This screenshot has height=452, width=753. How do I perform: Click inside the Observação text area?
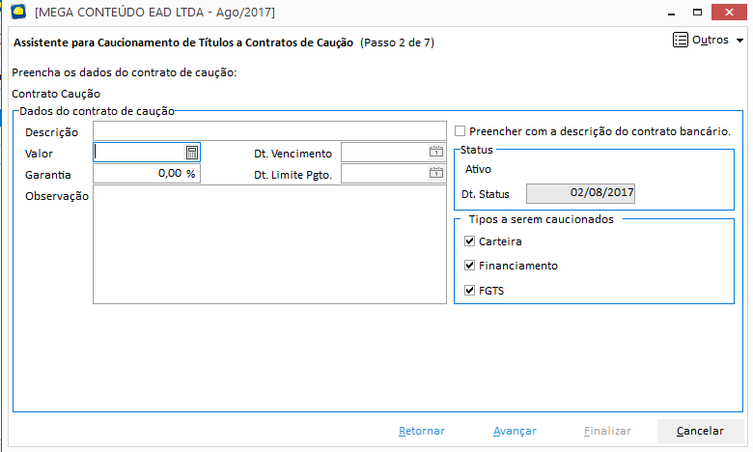coord(269,245)
